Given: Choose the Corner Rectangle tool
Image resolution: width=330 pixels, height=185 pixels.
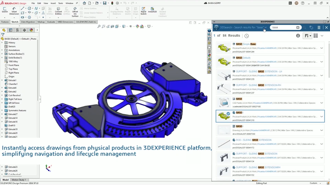Looking at the screenshot, I should [22, 13].
